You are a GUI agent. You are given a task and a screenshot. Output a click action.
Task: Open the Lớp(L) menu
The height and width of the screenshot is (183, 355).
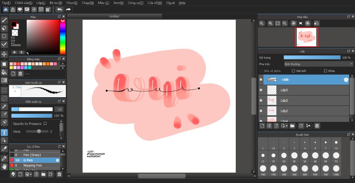click(41, 3)
